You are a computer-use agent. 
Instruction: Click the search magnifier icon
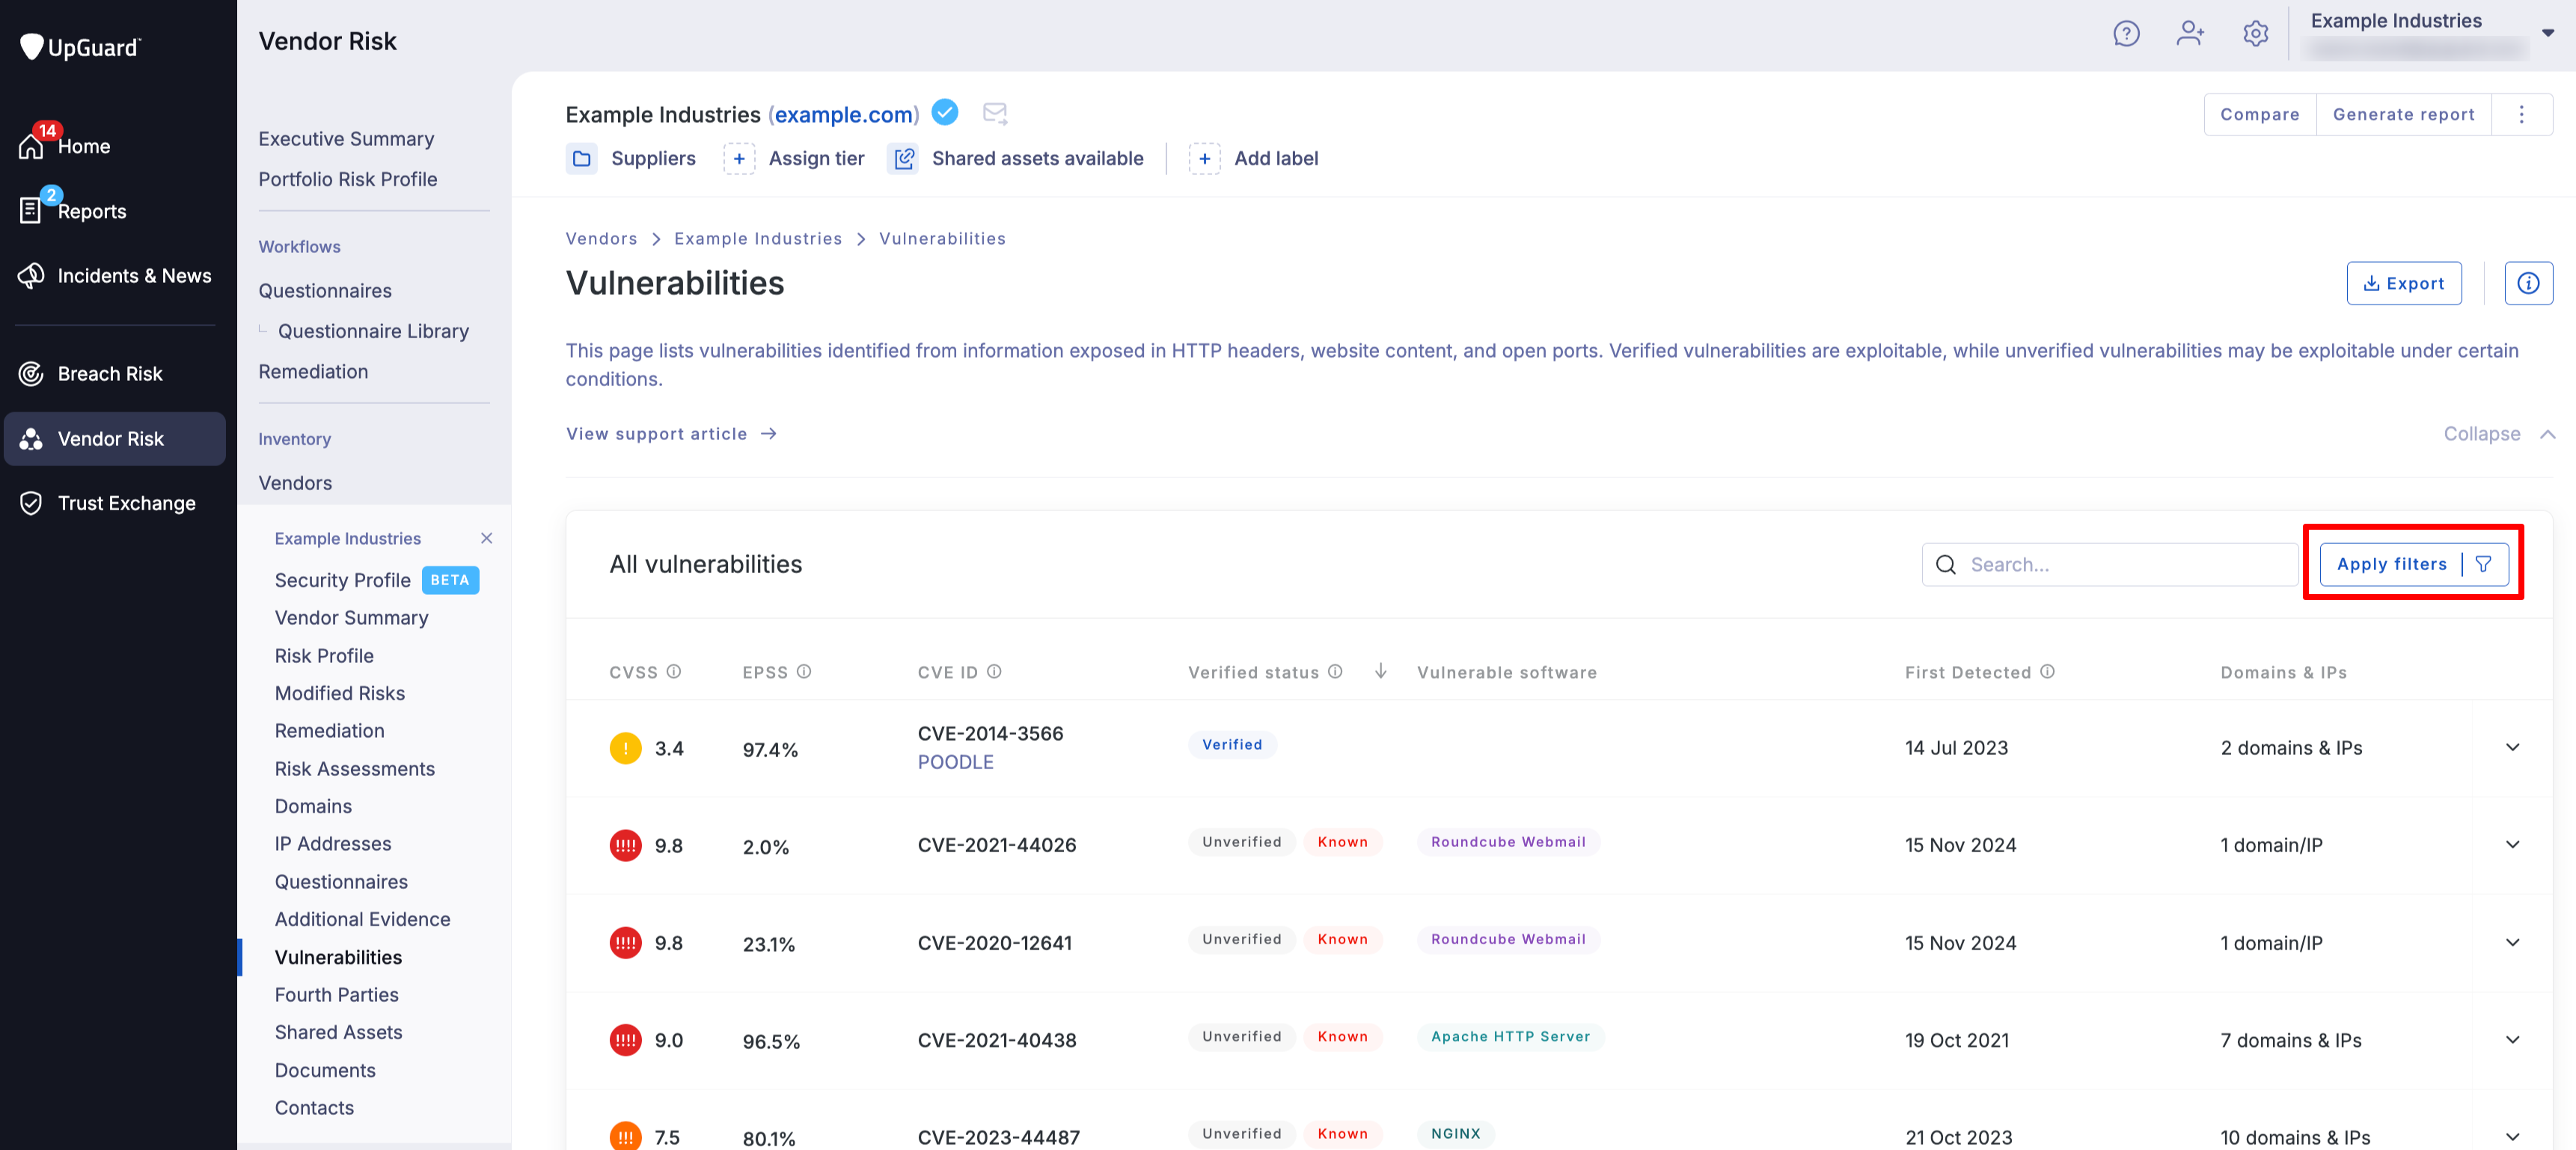tap(1946, 564)
